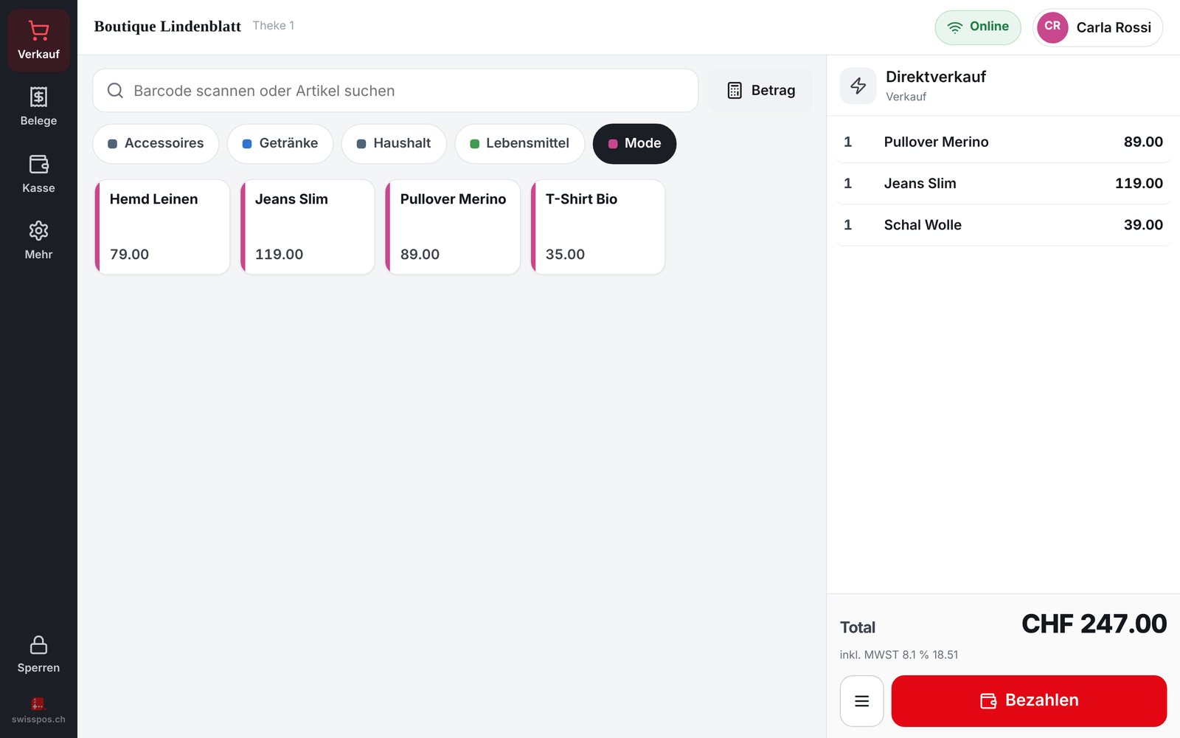Show the Haushalt category
This screenshot has height=738, width=1180.
tap(394, 143)
